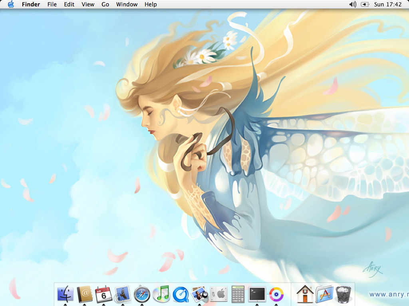
Task: Launch Calculator from the Dock
Action: [238, 294]
